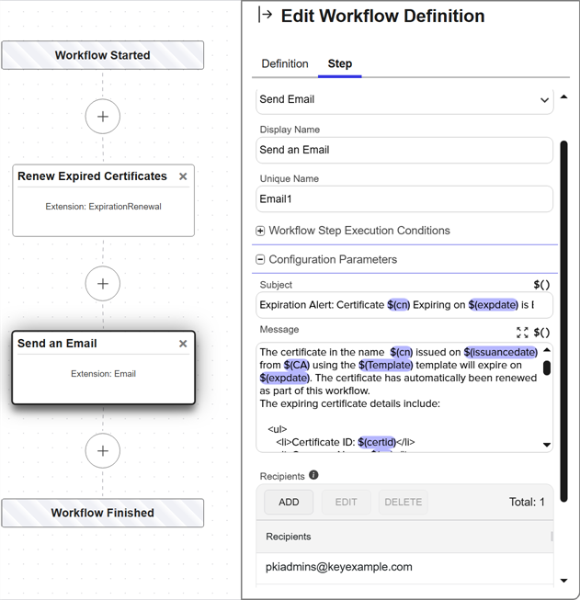The width and height of the screenshot is (580, 600).
Task: Click the Display Name input field
Action: (x=404, y=150)
